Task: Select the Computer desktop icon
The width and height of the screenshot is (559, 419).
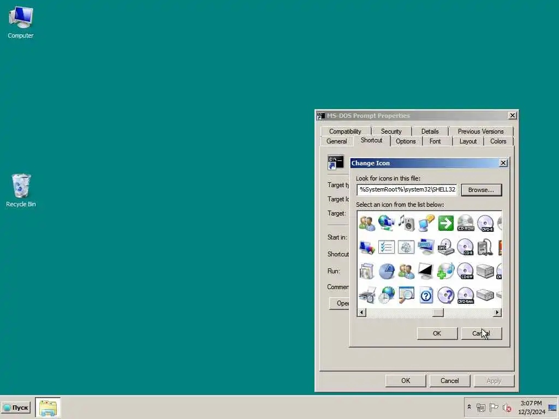Action: point(21,22)
